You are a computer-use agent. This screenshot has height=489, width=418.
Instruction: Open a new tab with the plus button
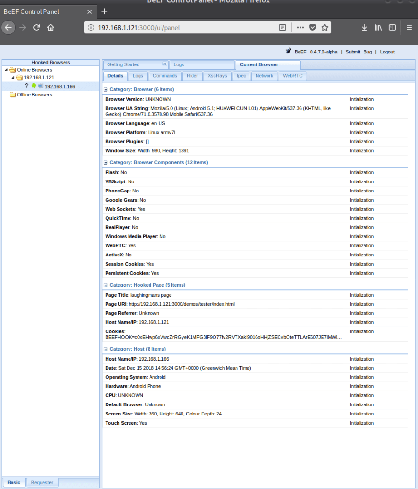pos(105,11)
